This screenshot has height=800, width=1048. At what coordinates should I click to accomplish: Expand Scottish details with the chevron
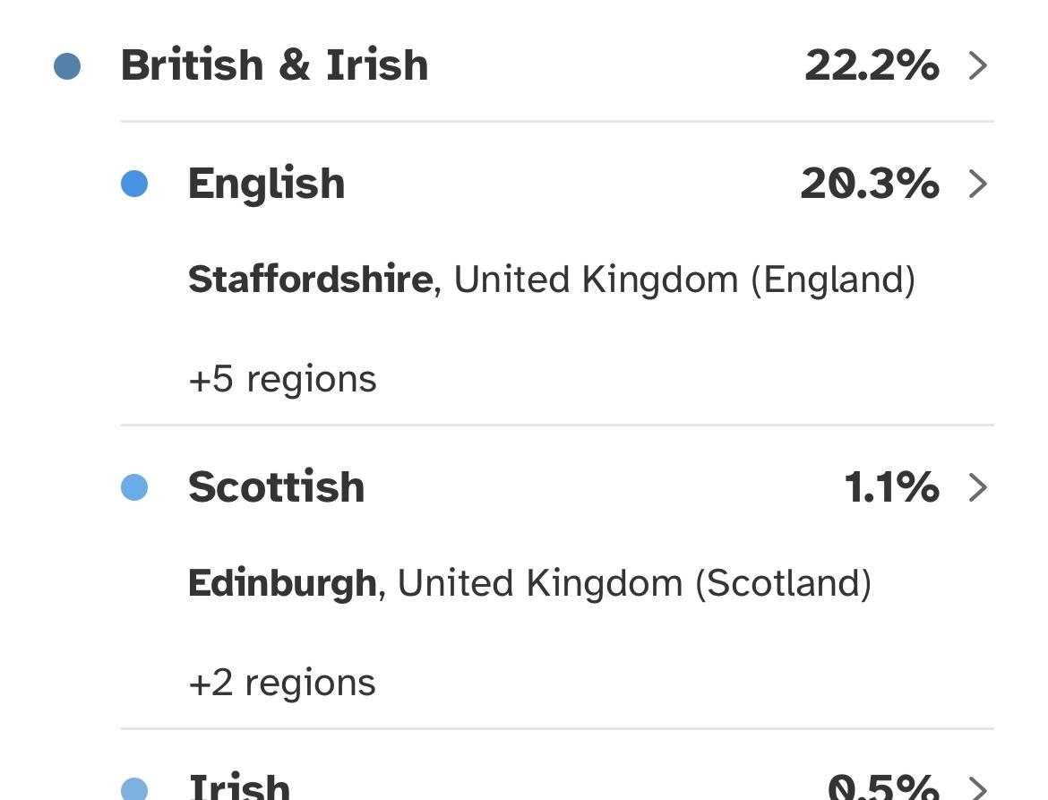tap(978, 487)
